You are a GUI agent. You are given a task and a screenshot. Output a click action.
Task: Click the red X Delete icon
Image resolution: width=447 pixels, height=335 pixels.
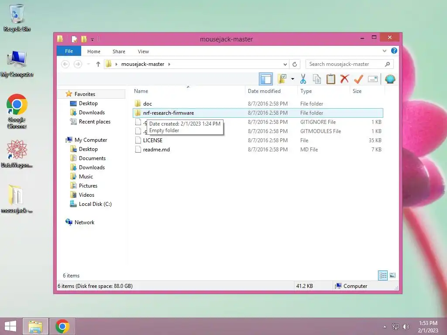coord(344,79)
